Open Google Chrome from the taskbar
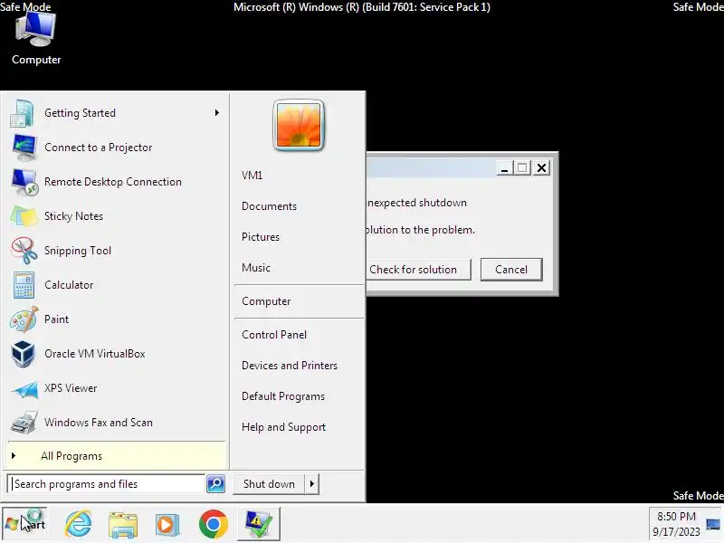This screenshot has height=543, width=724. 214,524
